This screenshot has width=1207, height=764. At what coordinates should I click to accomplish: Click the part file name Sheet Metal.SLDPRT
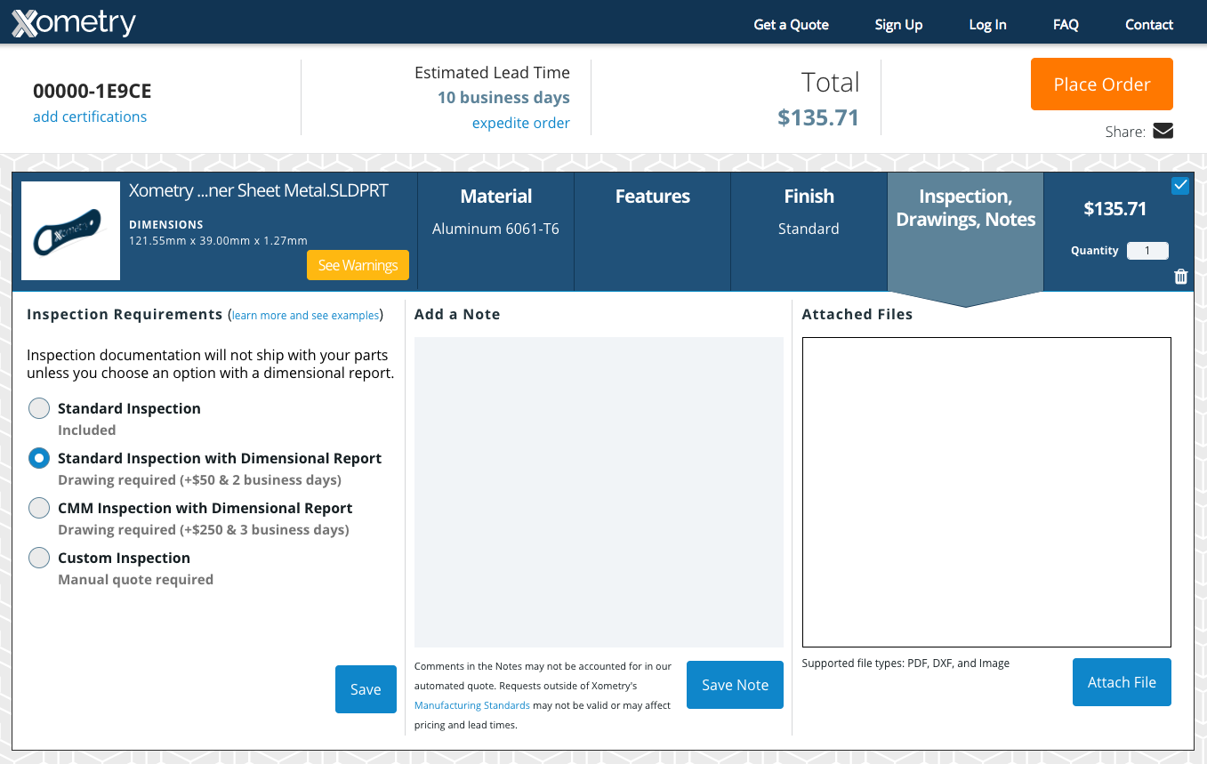[x=259, y=190]
